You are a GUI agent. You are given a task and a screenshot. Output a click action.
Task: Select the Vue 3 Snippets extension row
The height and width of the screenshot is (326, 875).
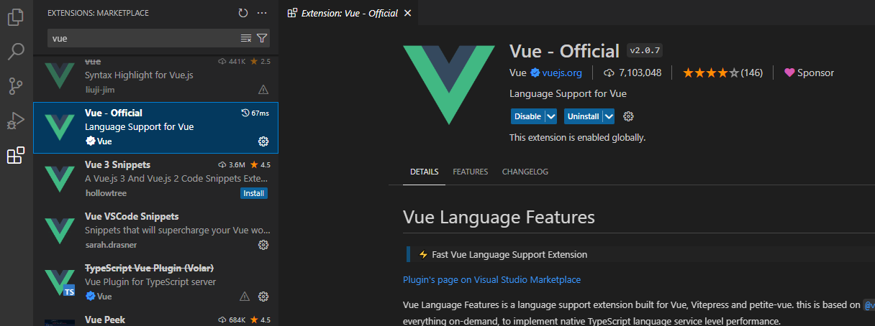(x=155, y=180)
